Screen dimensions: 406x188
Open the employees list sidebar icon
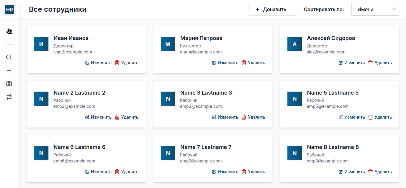pos(9,31)
